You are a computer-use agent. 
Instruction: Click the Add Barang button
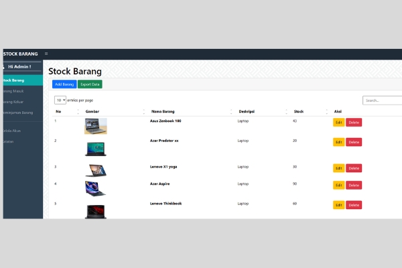pos(64,84)
